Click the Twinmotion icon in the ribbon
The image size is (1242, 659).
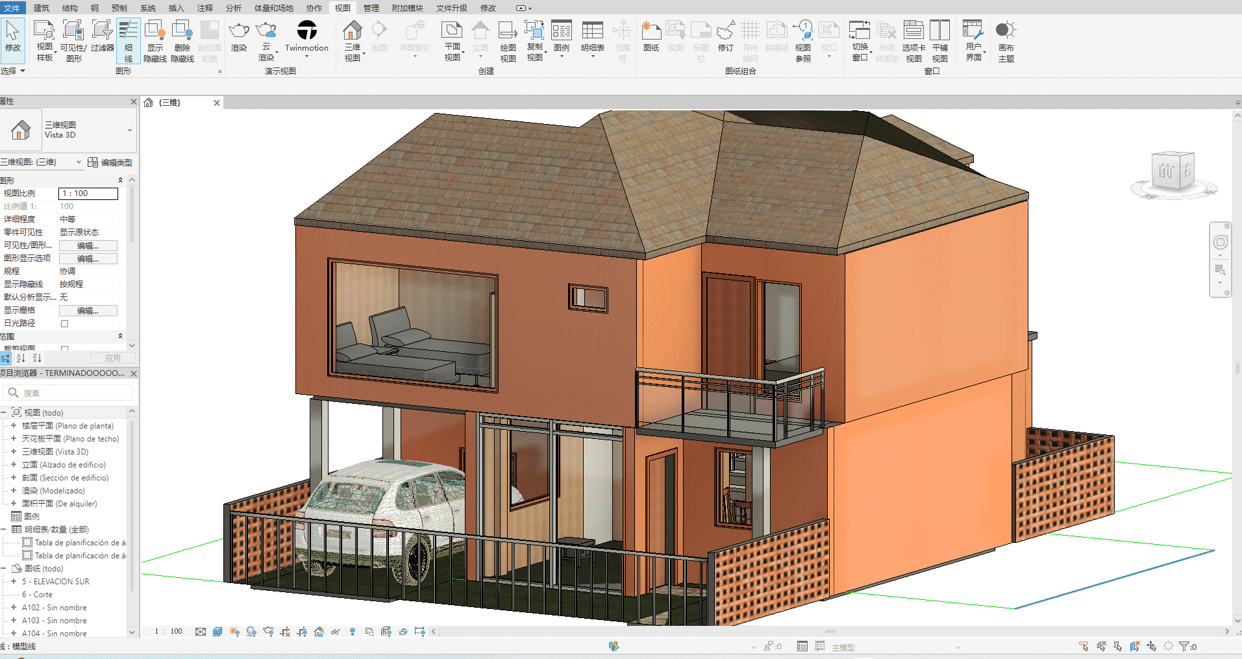pos(306,31)
